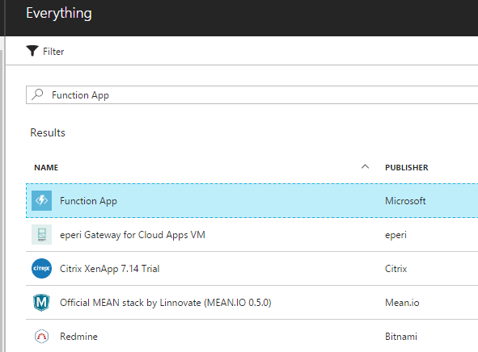This screenshot has height=352, width=478.
Task: Click the eperi Gateway product icon
Action: click(41, 235)
